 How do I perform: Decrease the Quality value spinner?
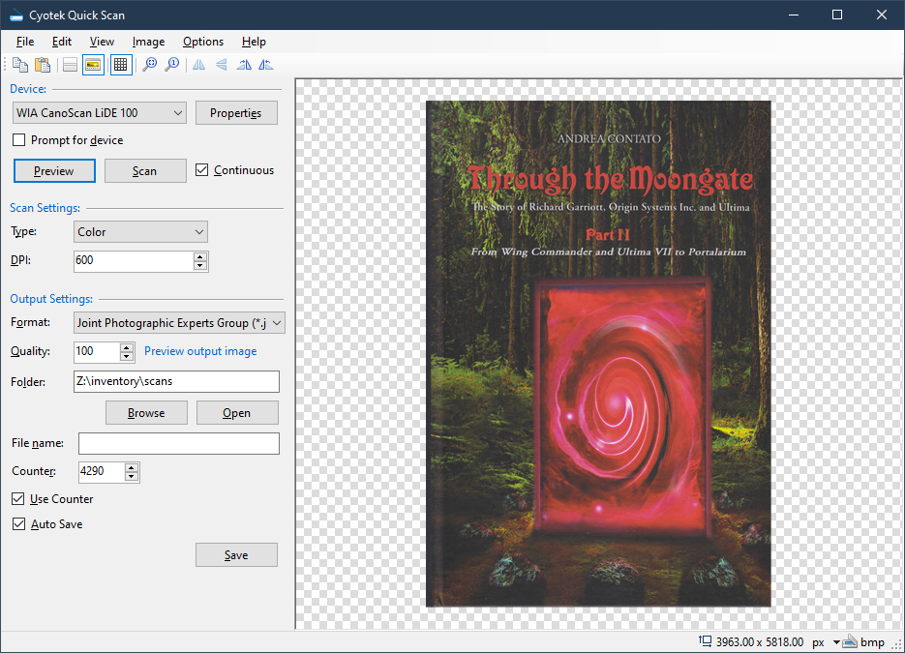127,357
